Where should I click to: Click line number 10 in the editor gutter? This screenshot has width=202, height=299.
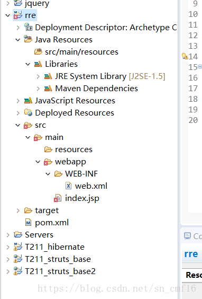point(193,14)
